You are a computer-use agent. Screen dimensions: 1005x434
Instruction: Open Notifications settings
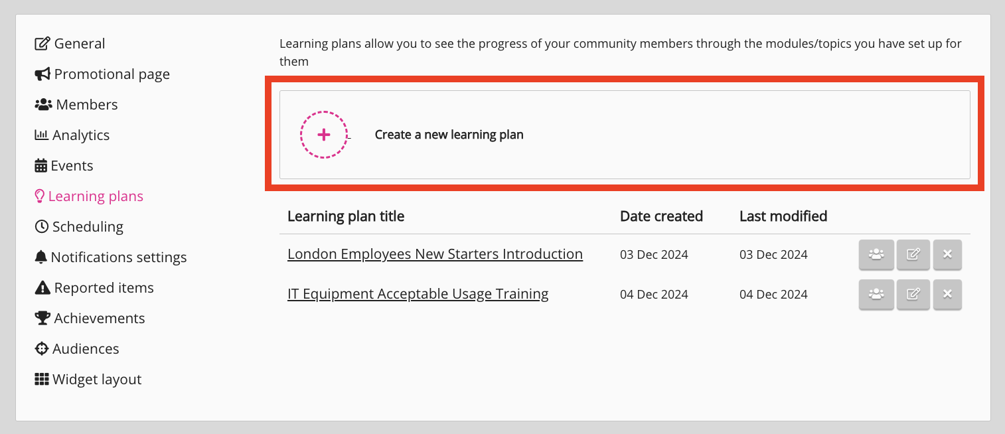[118, 257]
